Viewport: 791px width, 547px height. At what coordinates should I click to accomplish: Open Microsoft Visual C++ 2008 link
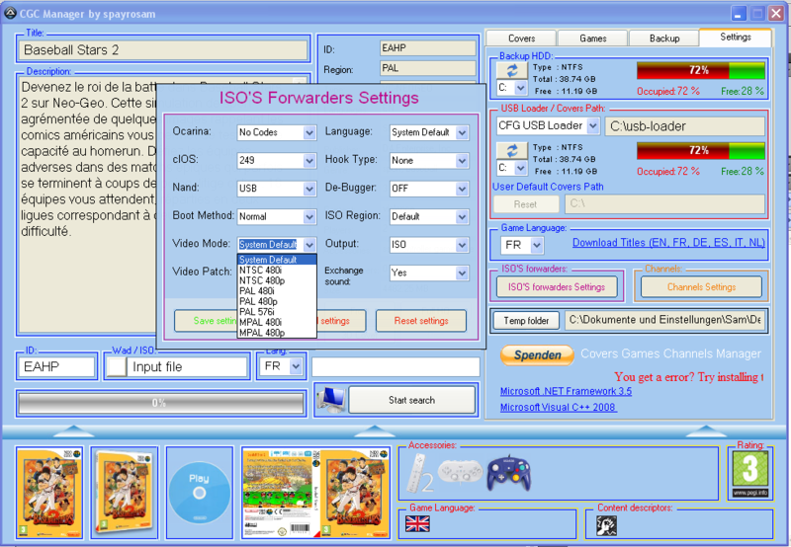tap(558, 407)
